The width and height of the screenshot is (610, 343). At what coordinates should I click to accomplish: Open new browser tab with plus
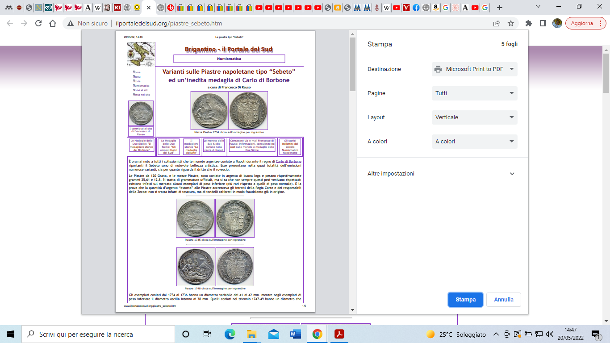pos(500,8)
